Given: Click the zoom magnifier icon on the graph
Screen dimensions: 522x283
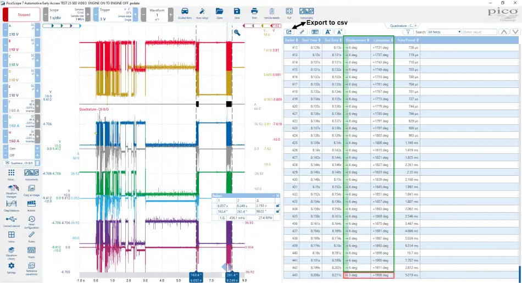Looking at the screenshot, I should [x=237, y=32].
